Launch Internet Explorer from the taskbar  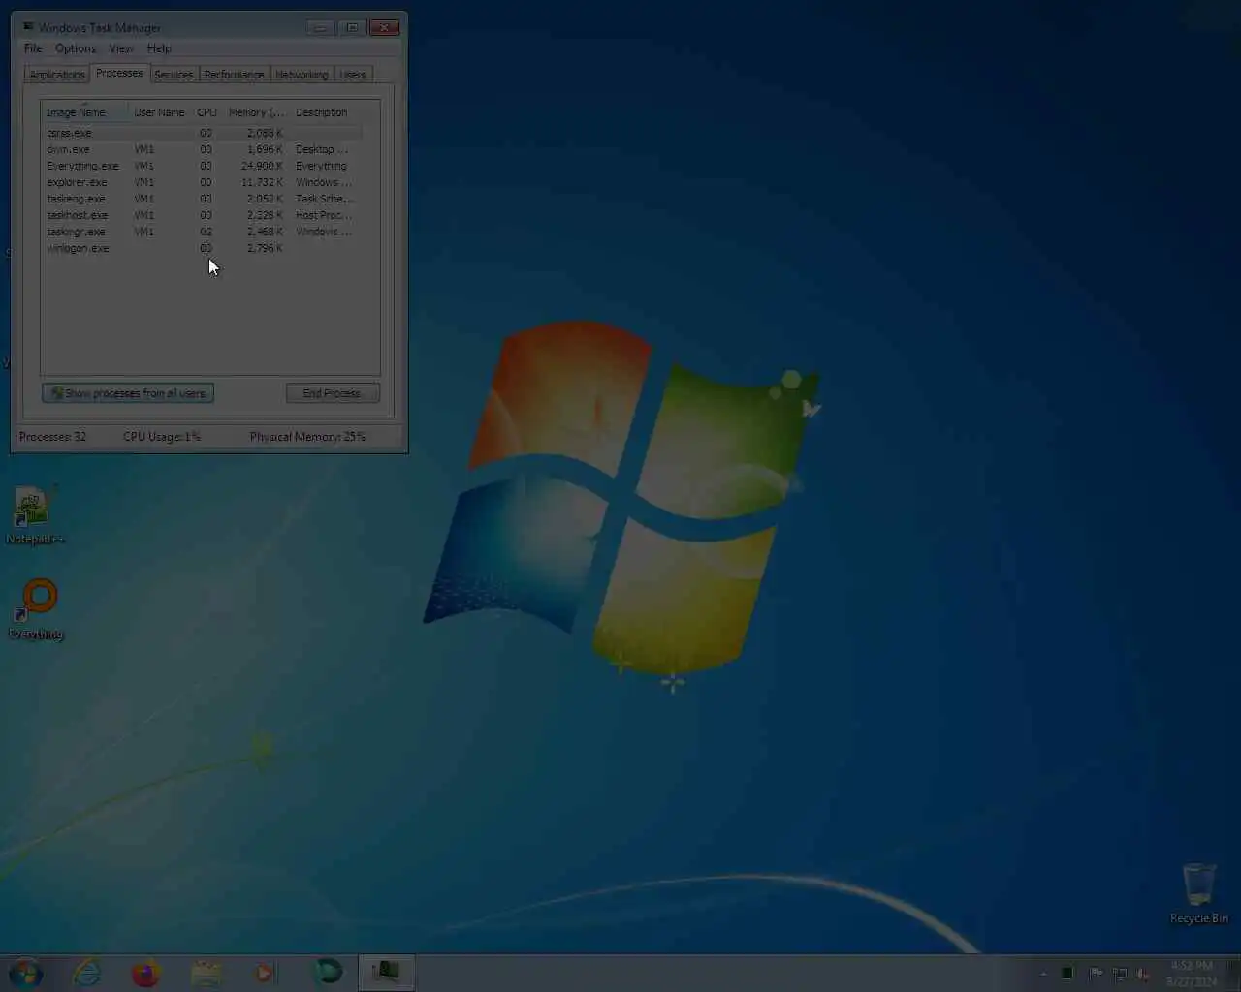pos(87,973)
